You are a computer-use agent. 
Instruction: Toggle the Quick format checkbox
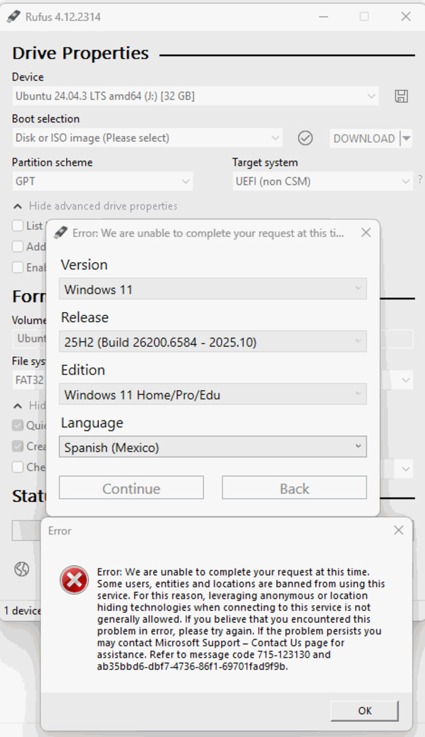click(18, 426)
